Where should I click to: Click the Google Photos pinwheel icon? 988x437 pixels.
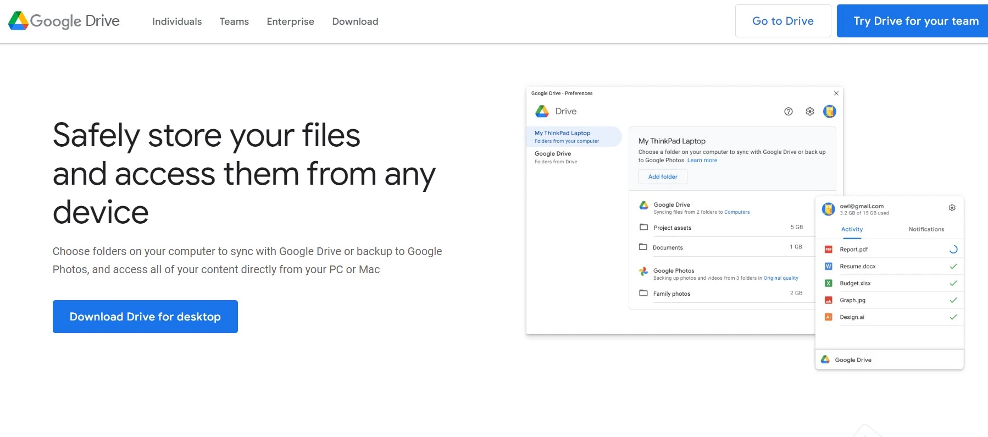coord(643,271)
